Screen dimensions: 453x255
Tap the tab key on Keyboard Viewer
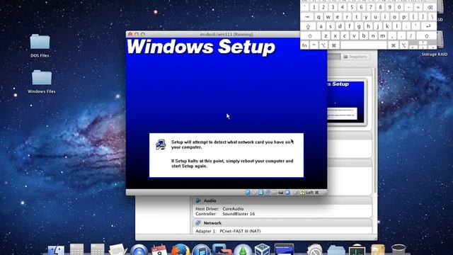(x=307, y=17)
